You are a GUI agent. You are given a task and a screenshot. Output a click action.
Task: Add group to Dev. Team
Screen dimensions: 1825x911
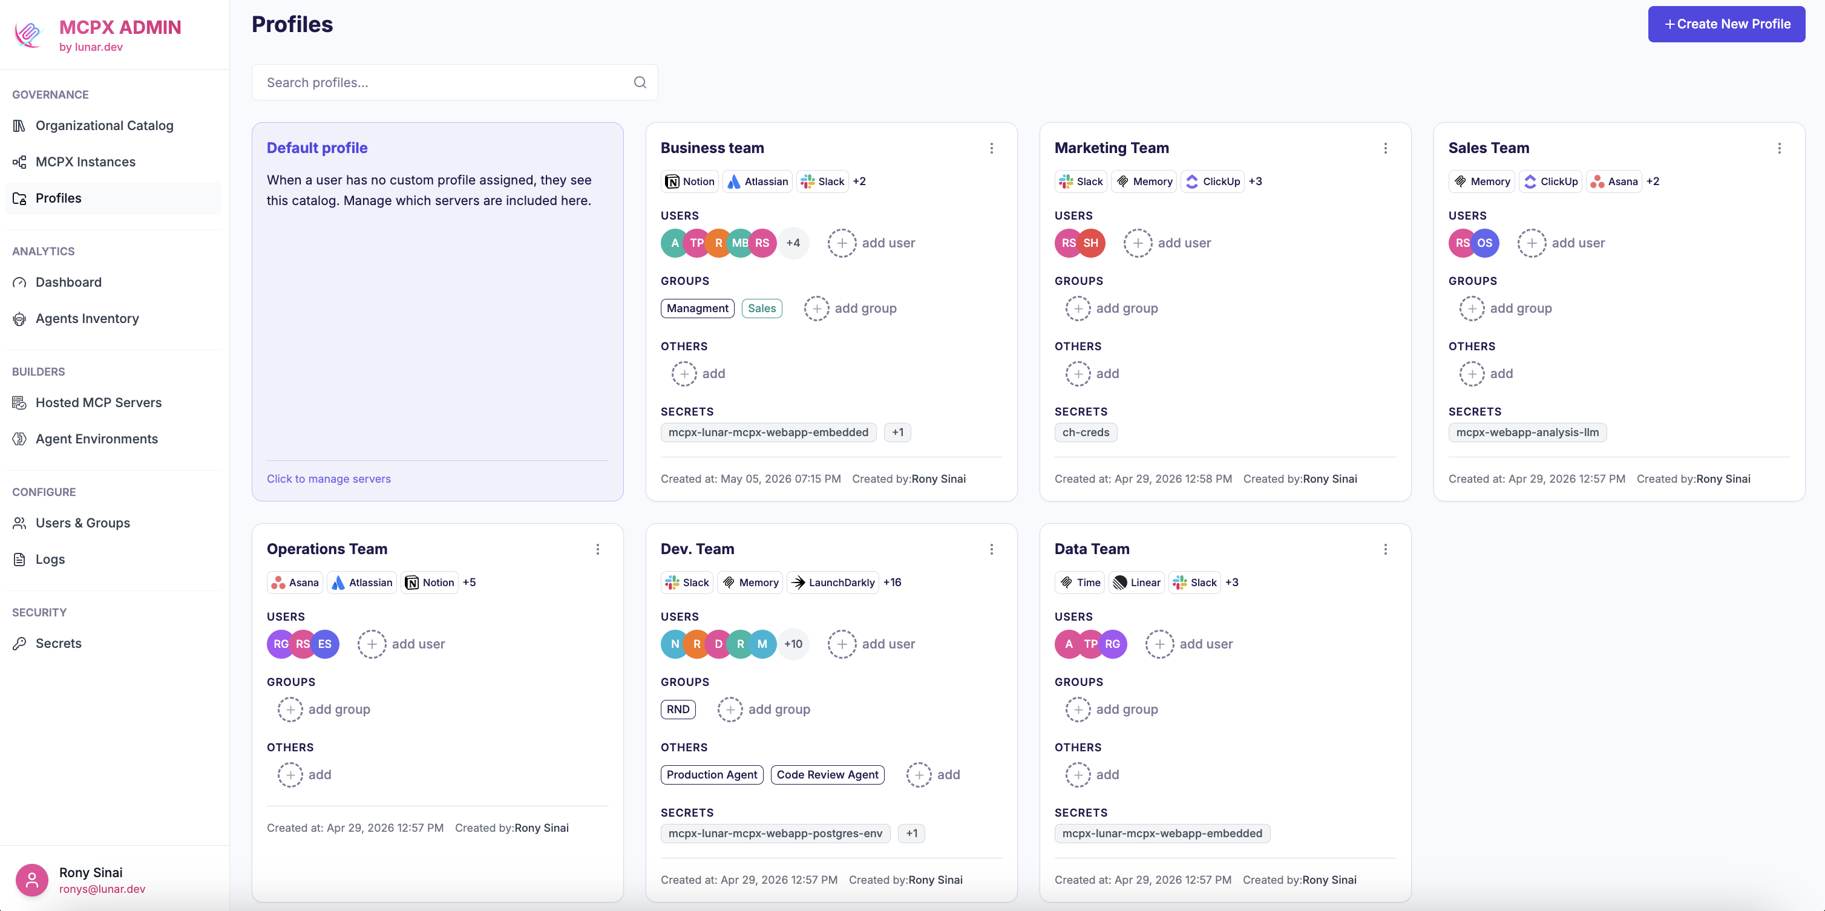click(x=764, y=709)
